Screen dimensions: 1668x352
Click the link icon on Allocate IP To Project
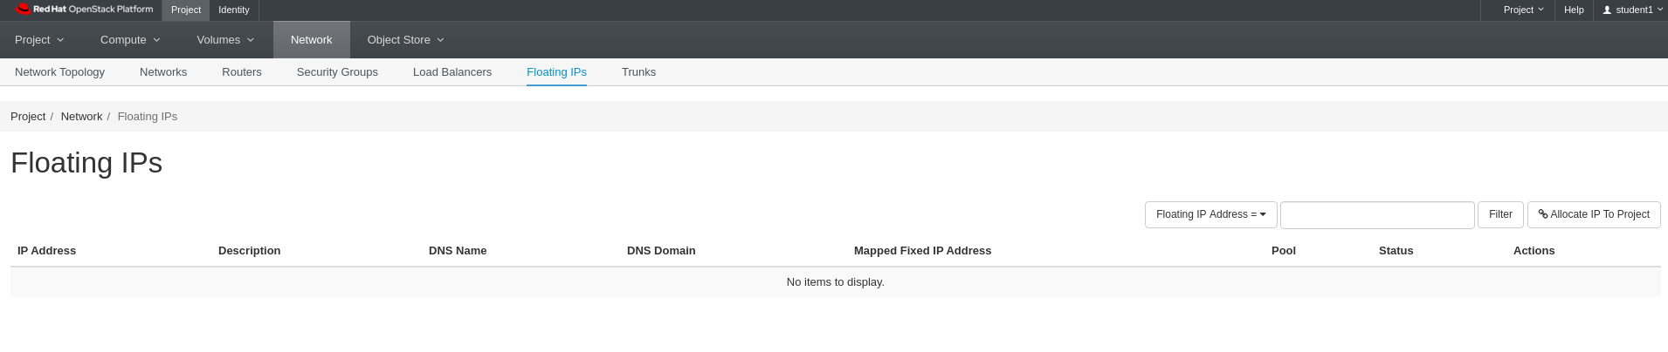coord(1543,214)
